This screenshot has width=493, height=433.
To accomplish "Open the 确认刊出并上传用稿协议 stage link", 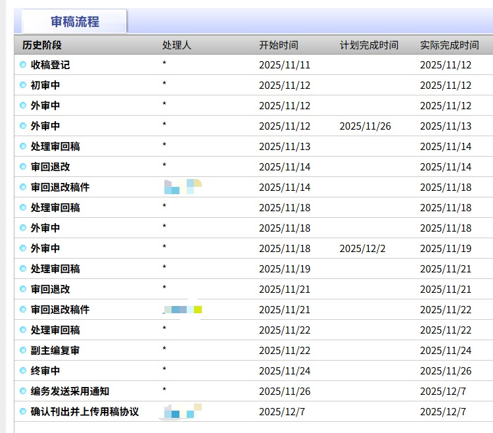I will 85,412.
